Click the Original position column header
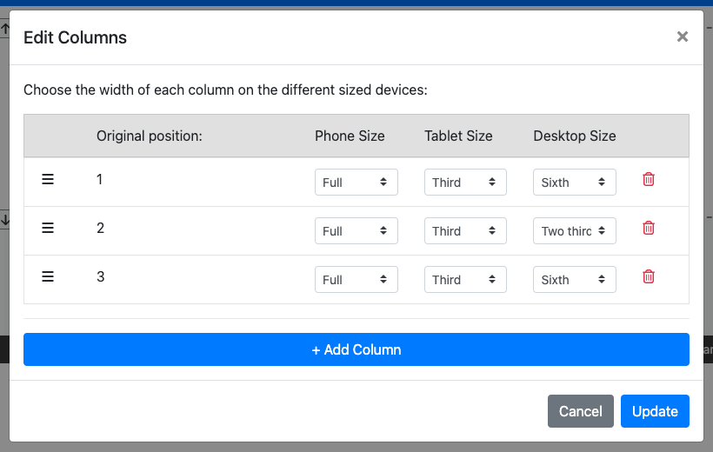Screen dimensions: 713x452 (150, 136)
